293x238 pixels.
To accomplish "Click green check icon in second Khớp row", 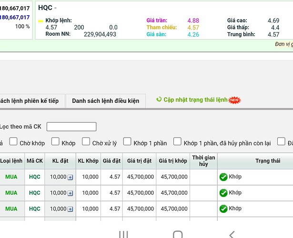I will [x=223, y=193].
